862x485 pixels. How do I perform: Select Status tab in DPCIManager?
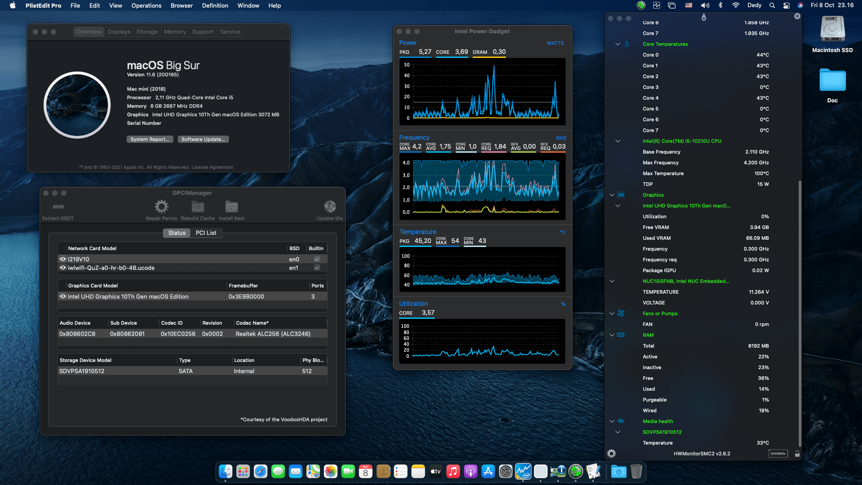(x=177, y=233)
